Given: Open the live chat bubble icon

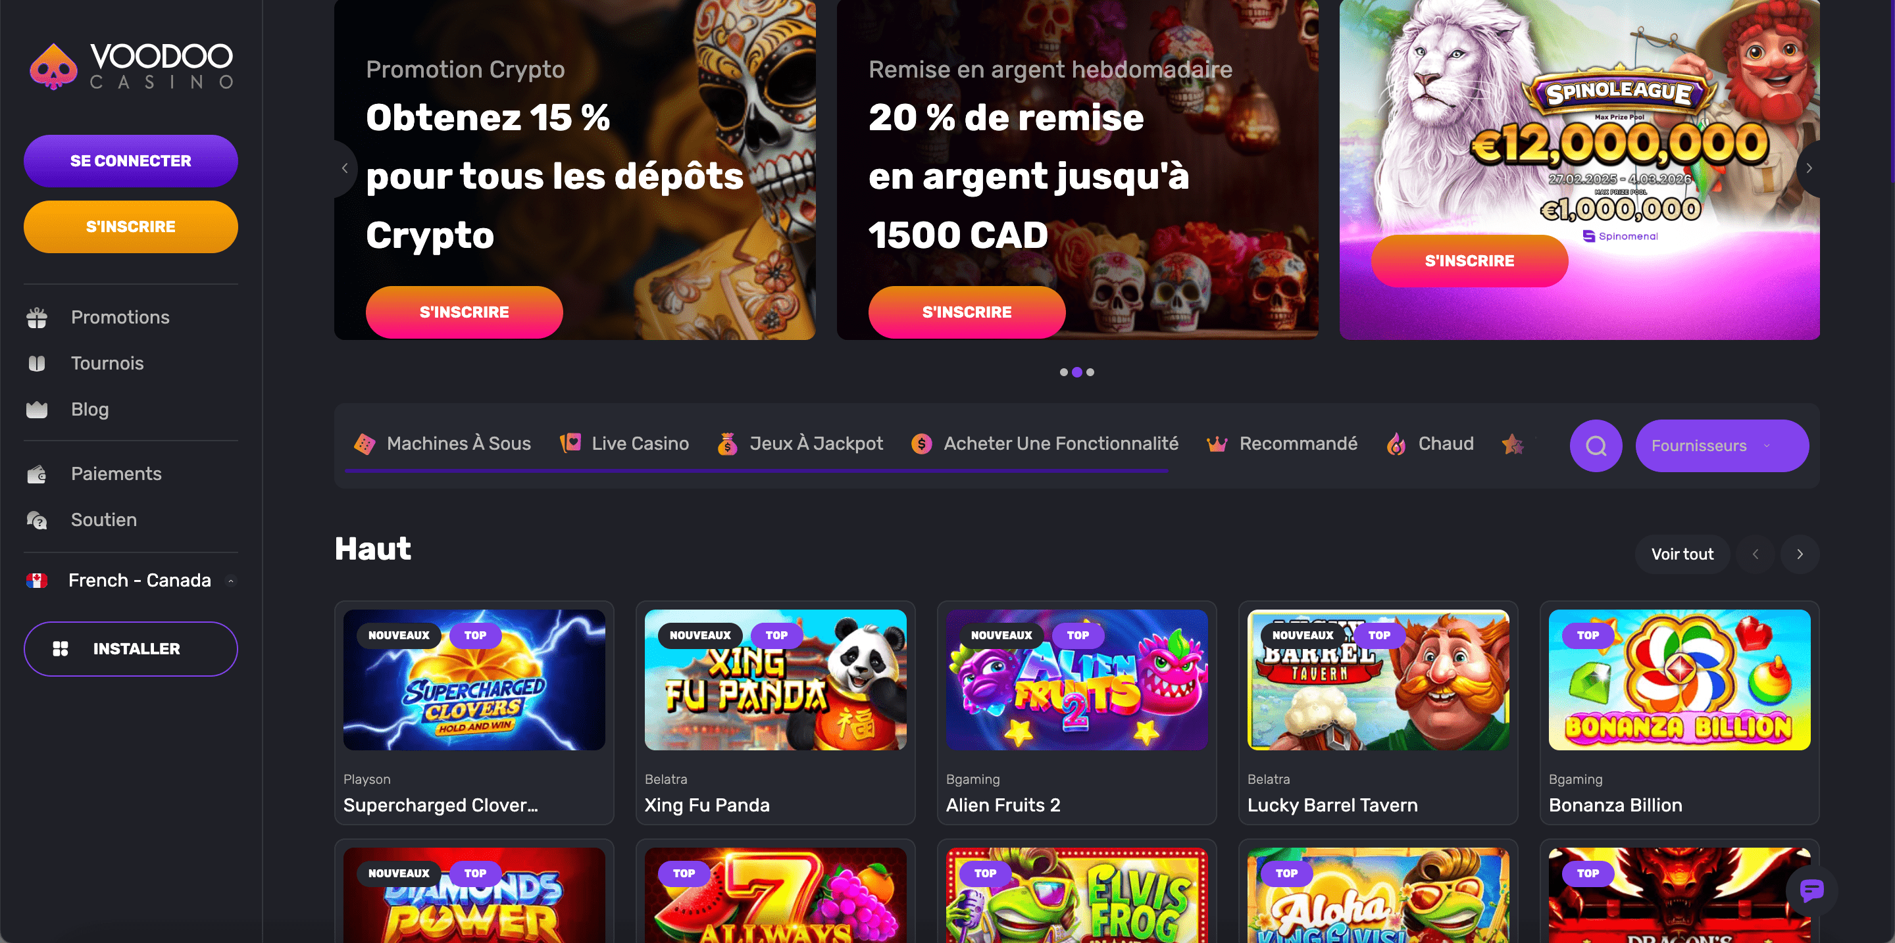Looking at the screenshot, I should point(1811,890).
